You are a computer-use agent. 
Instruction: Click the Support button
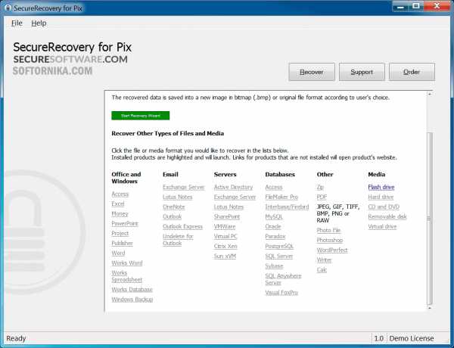pyautogui.click(x=362, y=72)
